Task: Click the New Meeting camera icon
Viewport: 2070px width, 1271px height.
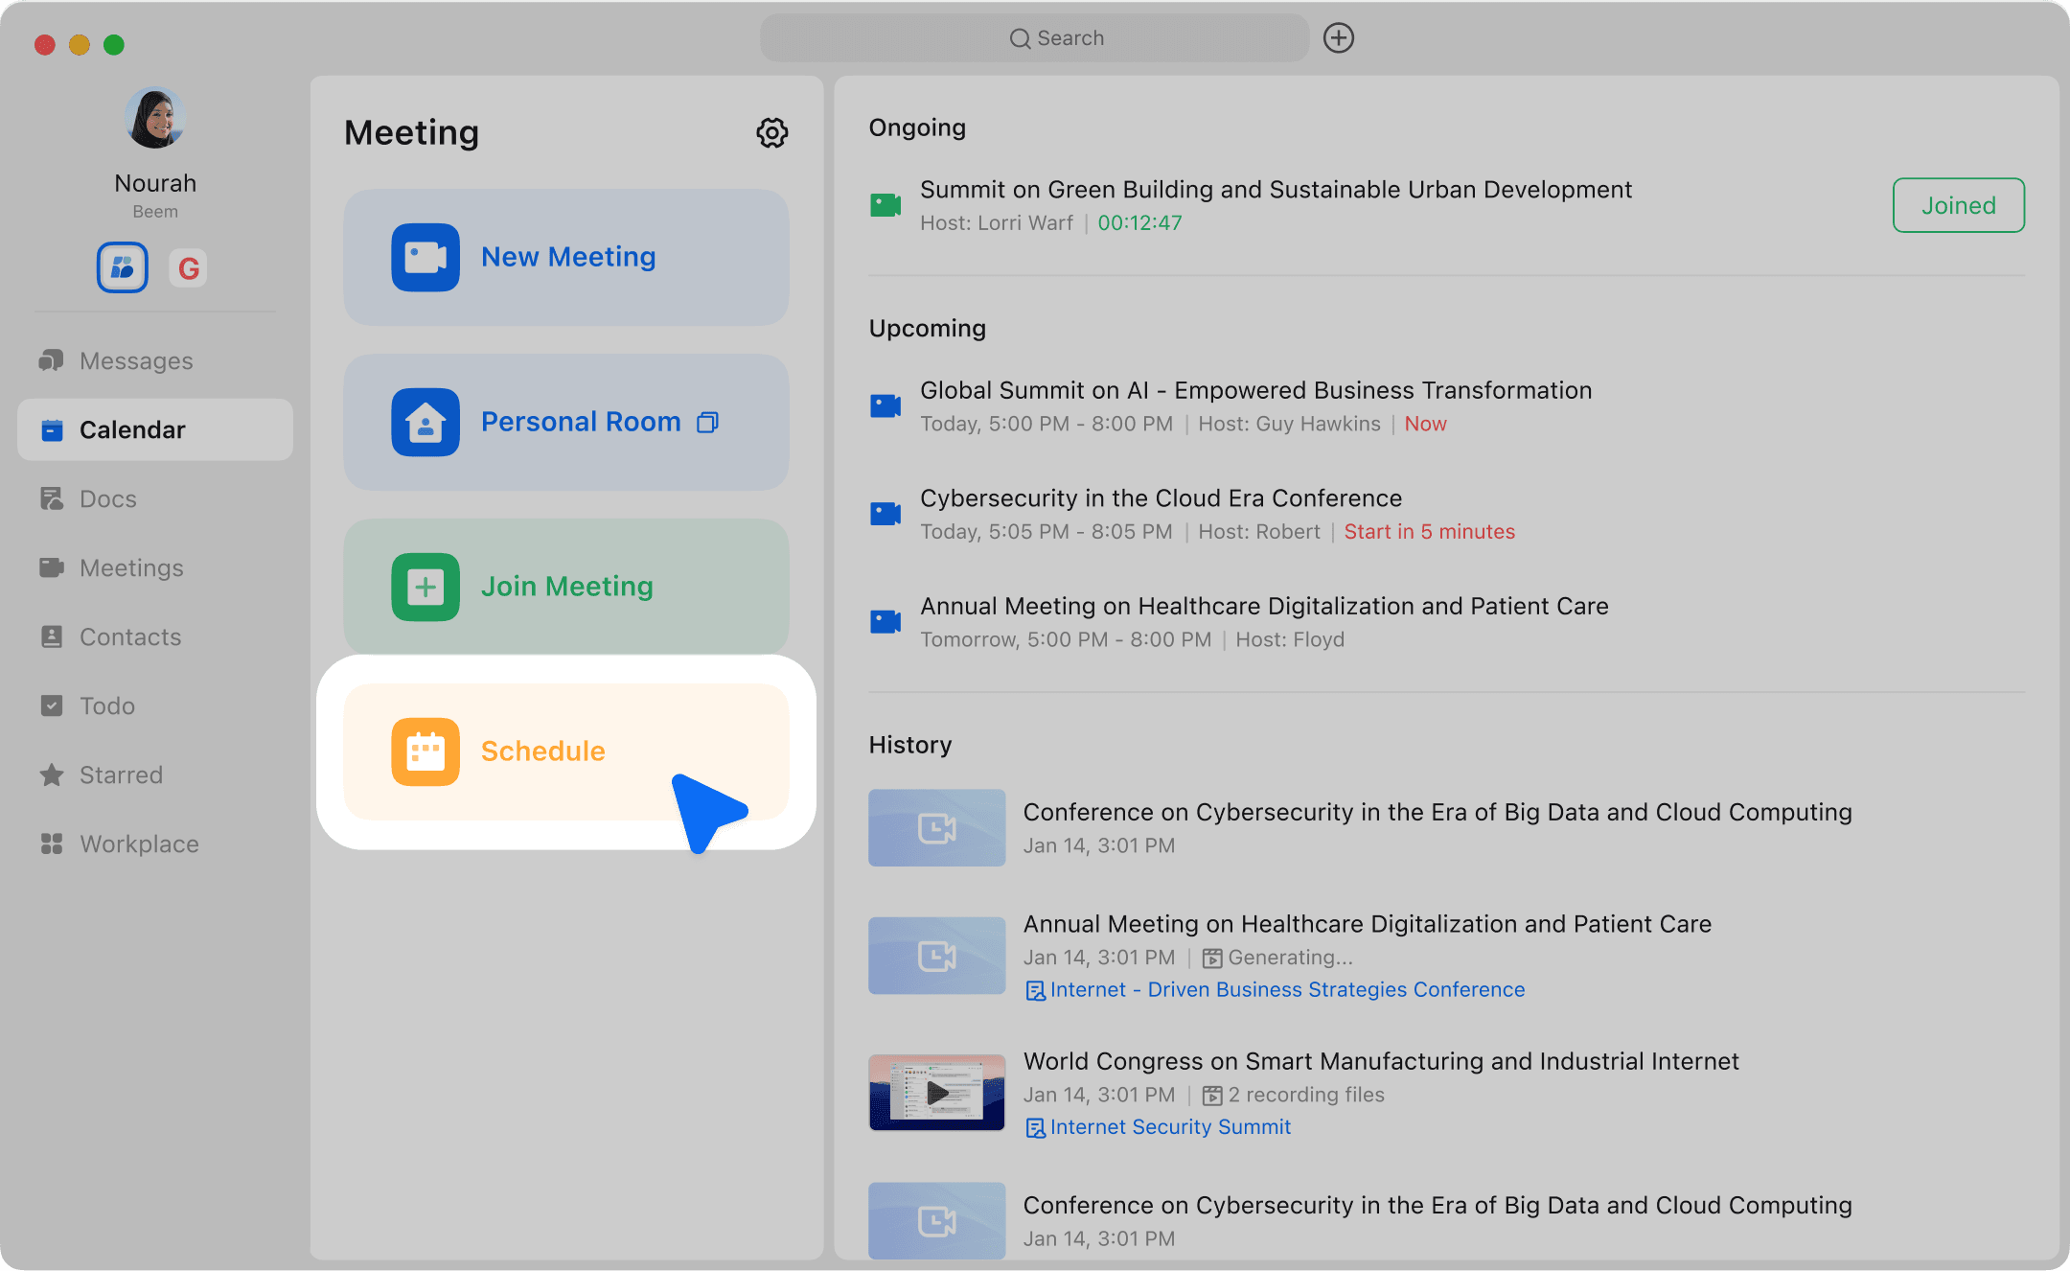Action: click(425, 257)
